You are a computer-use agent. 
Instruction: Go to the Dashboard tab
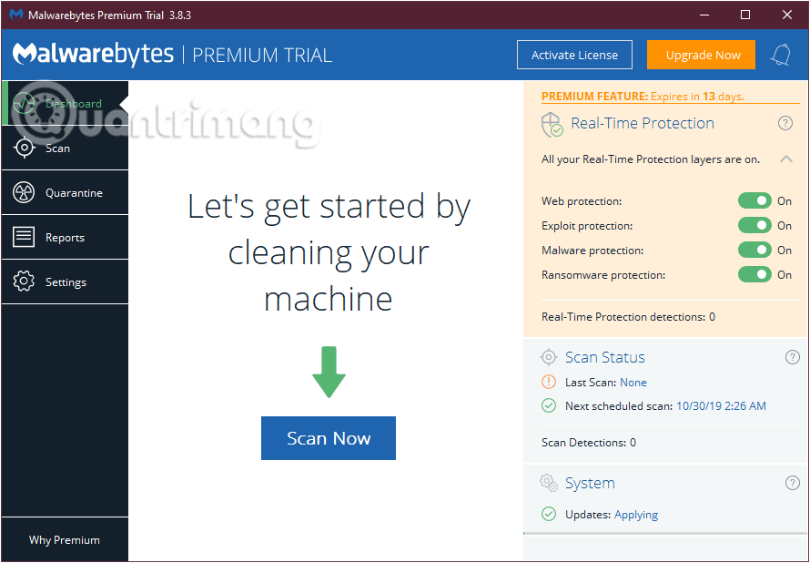pos(66,103)
